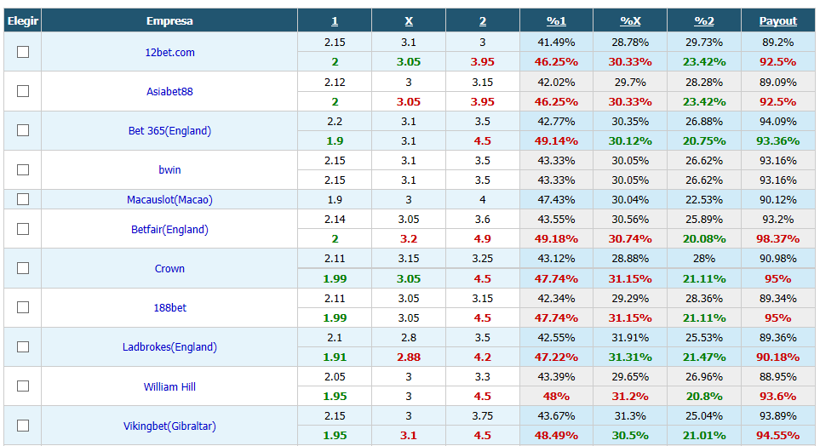The width and height of the screenshot is (820, 446).
Task: Open the Vikingbet(Gibraltar) link
Action: pyautogui.click(x=170, y=426)
